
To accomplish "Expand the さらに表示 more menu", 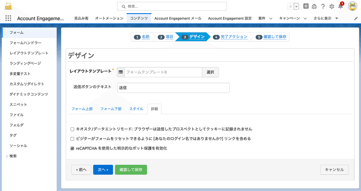I will click(325, 18).
